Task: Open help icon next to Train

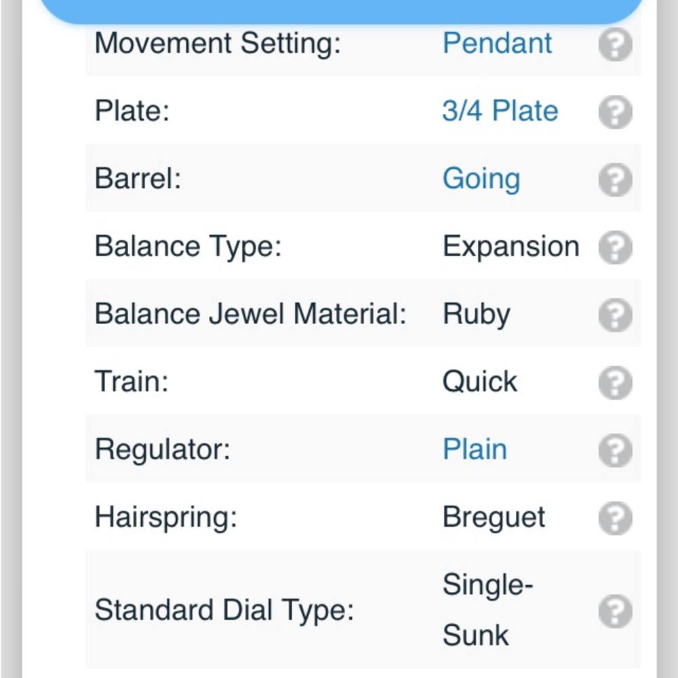Action: click(615, 383)
